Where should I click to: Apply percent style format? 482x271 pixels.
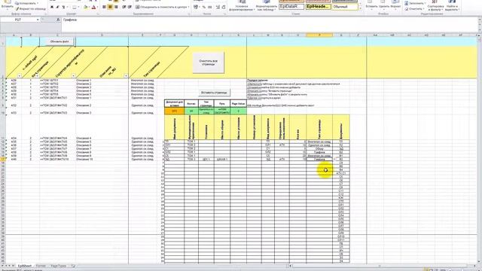(x=204, y=7)
